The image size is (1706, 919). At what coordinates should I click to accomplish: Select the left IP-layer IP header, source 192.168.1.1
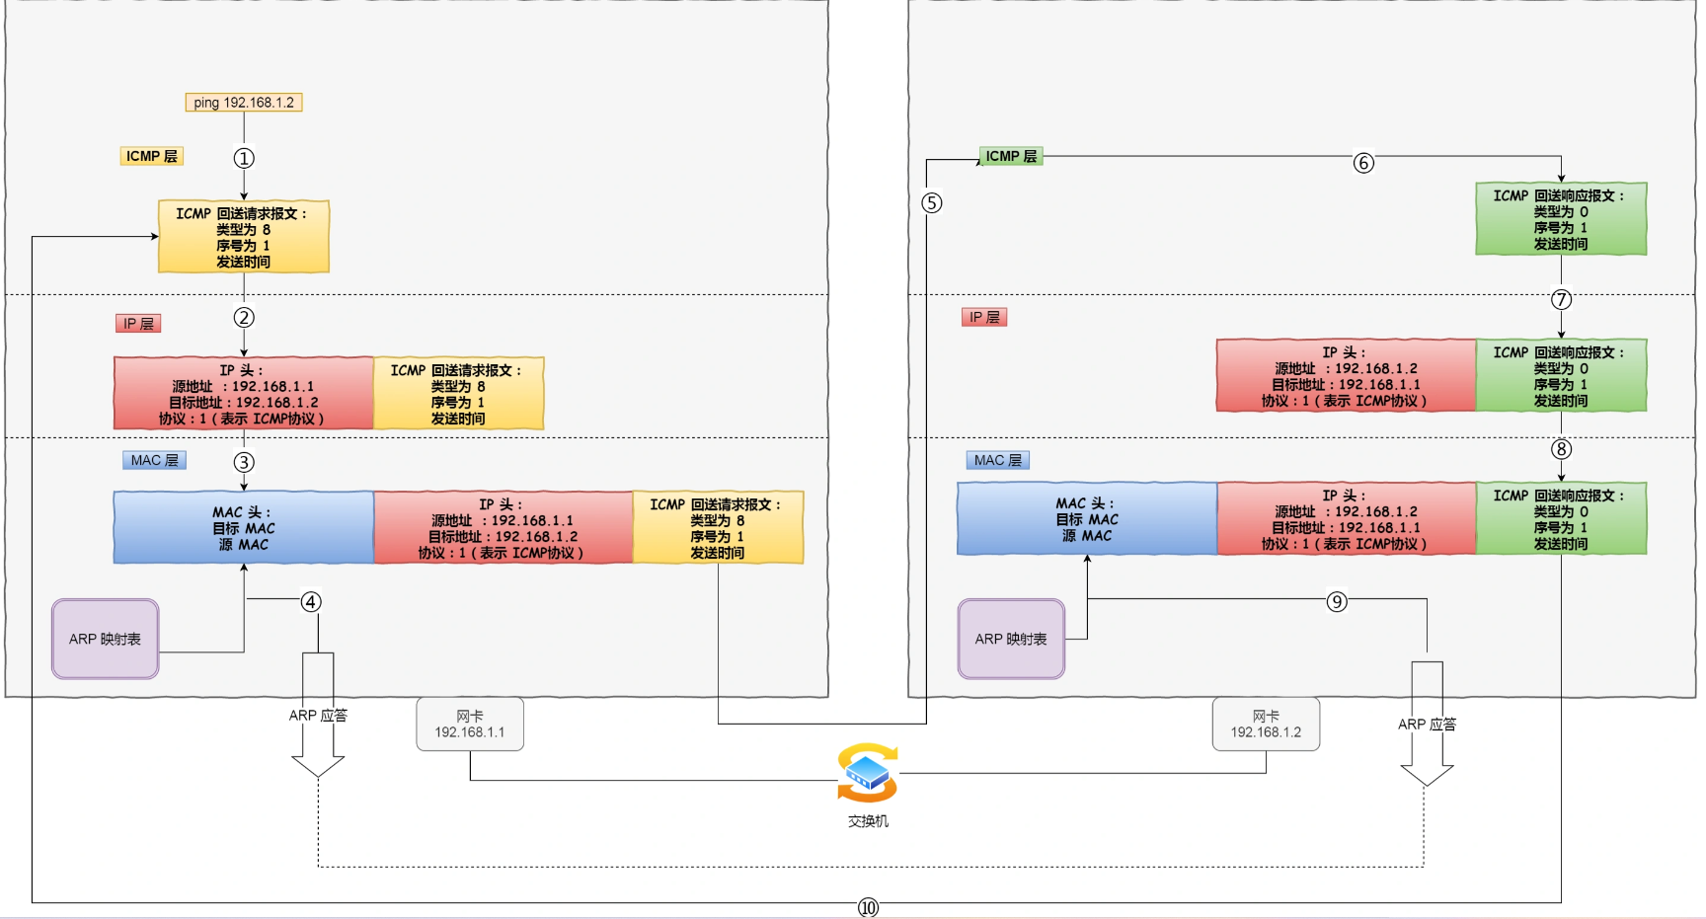tap(244, 393)
